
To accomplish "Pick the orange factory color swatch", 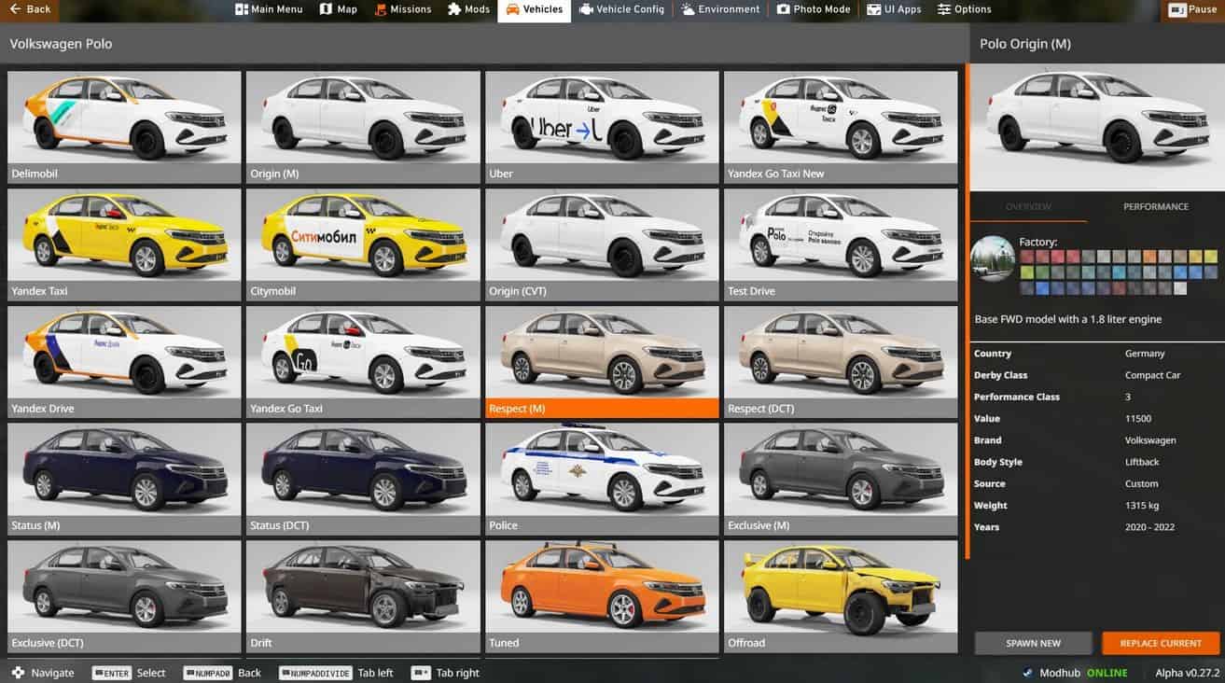I will pyautogui.click(x=1149, y=257).
